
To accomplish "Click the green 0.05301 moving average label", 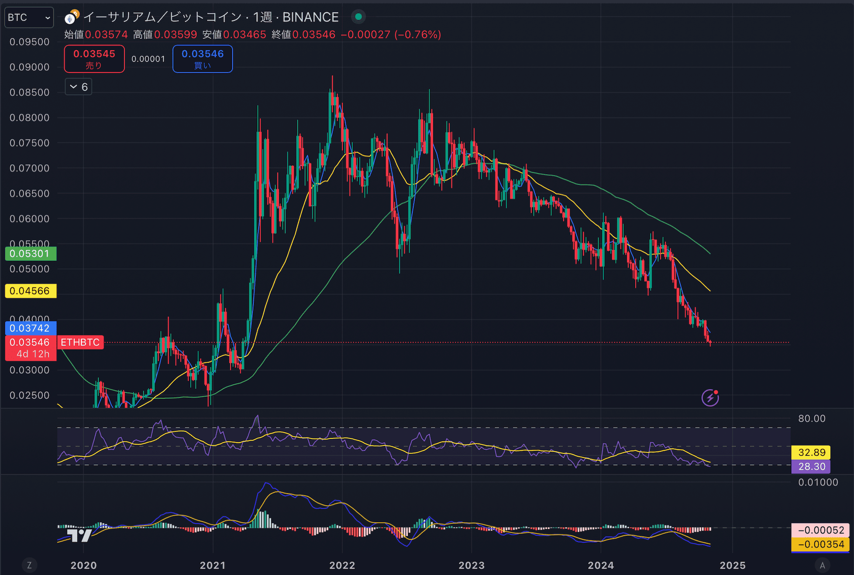I will pyautogui.click(x=31, y=253).
